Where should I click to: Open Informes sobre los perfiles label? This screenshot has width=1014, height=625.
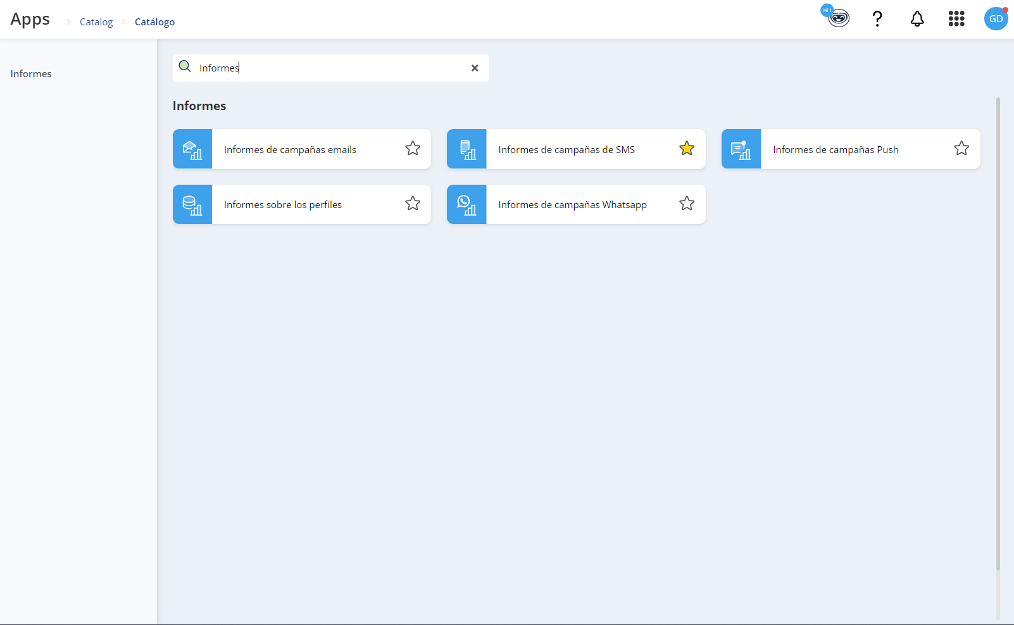pyautogui.click(x=283, y=205)
